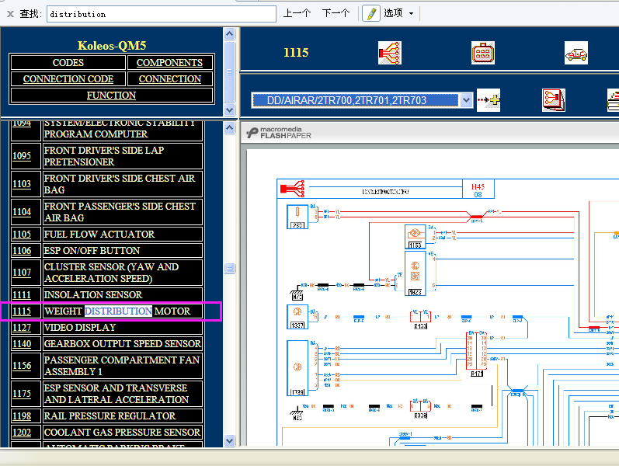Click component 1739 box in diagram
The width and height of the screenshot is (619, 466).
[x=297, y=368]
